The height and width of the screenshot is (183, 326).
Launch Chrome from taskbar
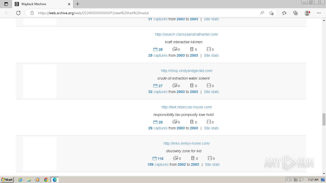click(46, 180)
